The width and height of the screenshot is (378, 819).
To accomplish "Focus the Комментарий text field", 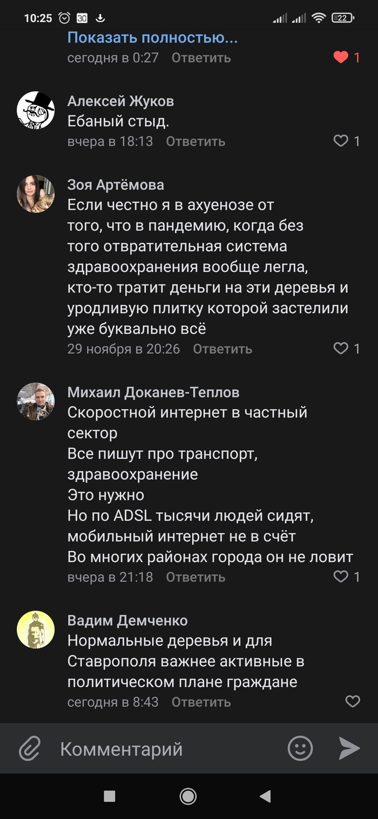I will point(162,749).
